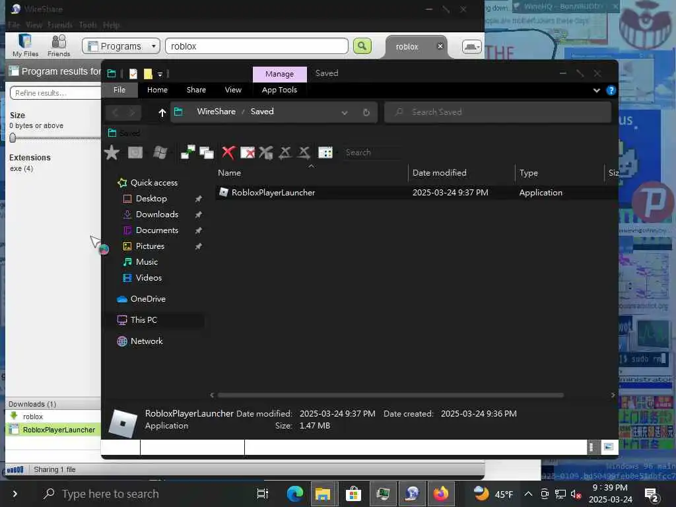This screenshot has width=676, height=507.
Task: Click the roblox search field in WireShare
Action: pos(257,46)
